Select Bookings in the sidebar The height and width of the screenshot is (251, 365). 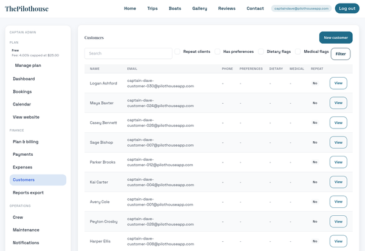coord(23,92)
